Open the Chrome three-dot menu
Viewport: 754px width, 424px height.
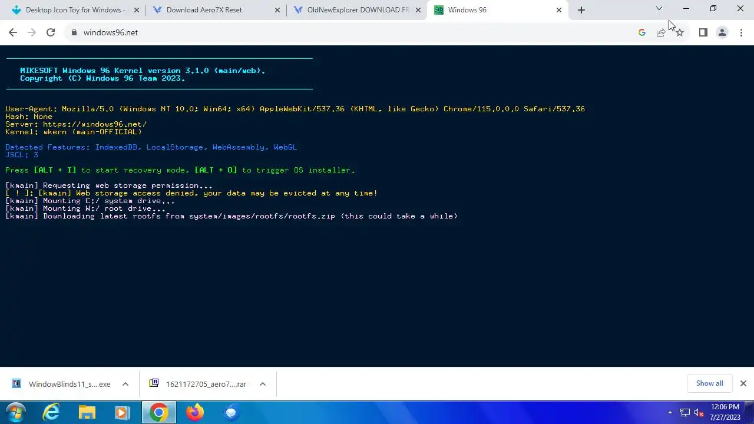click(740, 32)
